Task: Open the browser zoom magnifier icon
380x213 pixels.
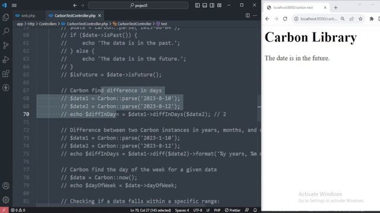Action: tap(343, 18)
